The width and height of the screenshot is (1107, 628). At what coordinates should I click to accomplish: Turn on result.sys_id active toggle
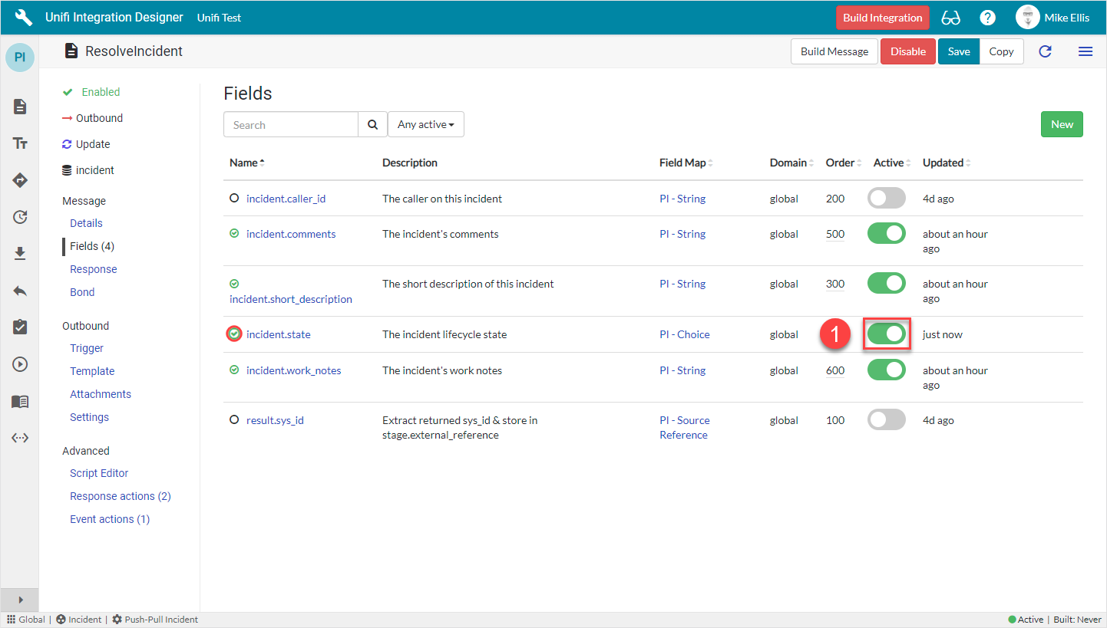pyautogui.click(x=886, y=420)
